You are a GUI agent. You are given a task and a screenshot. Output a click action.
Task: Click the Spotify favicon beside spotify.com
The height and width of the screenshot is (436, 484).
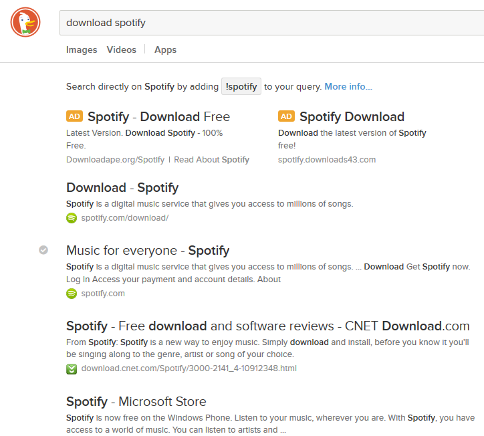coord(72,294)
